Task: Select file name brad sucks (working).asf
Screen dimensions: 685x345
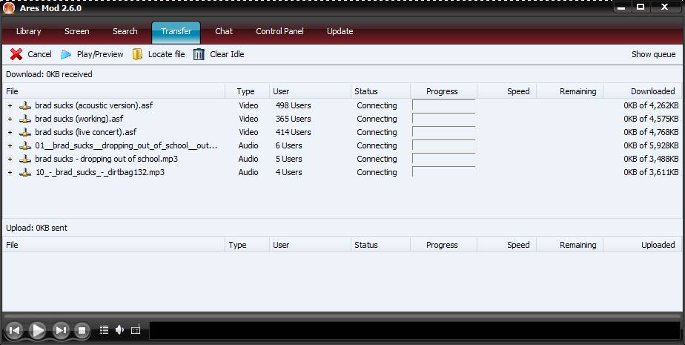Action: point(79,119)
